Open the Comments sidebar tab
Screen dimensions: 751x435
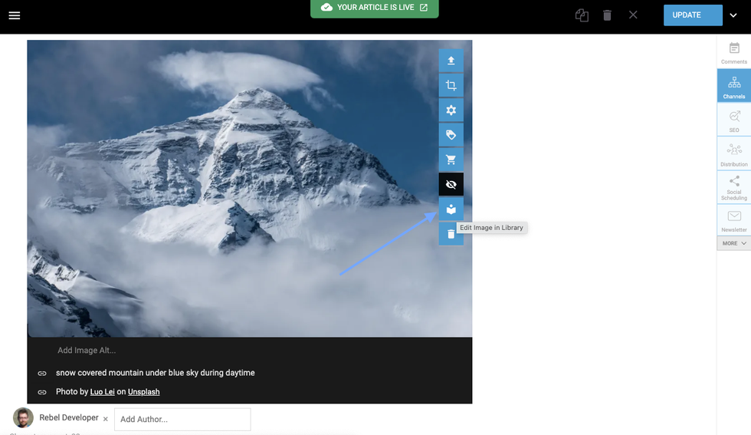pyautogui.click(x=734, y=52)
